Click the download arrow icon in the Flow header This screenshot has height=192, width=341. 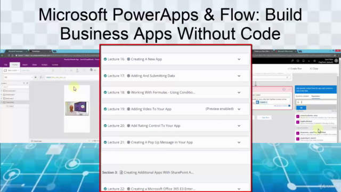pos(309,61)
